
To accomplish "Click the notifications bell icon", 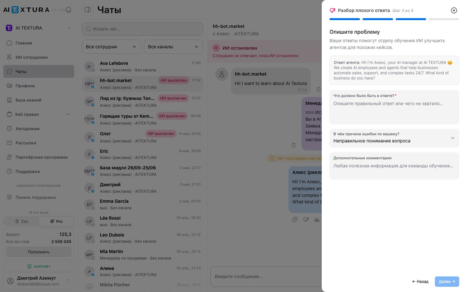I will 68,10.
